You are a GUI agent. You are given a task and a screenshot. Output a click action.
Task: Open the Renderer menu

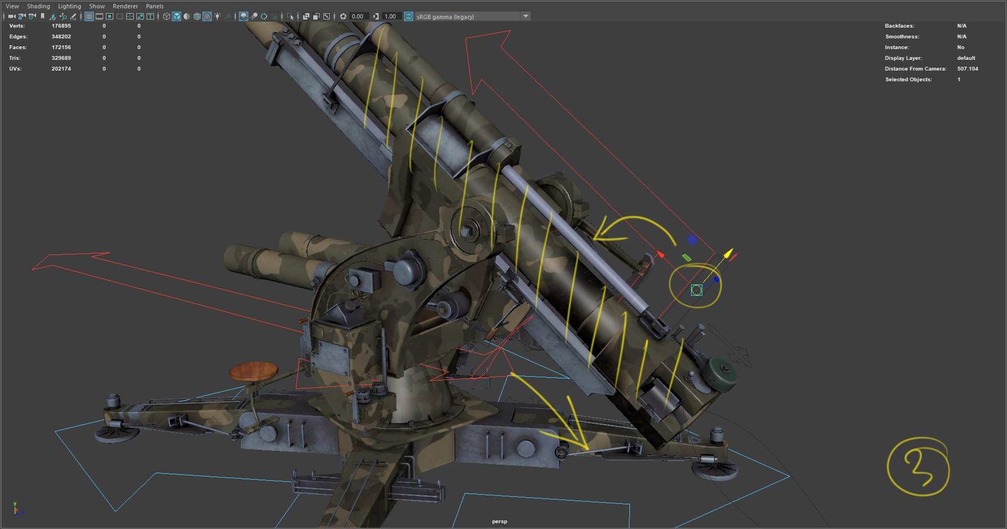point(125,6)
